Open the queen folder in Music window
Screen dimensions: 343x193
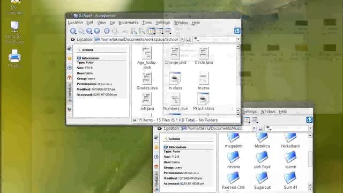[x=290, y=160]
